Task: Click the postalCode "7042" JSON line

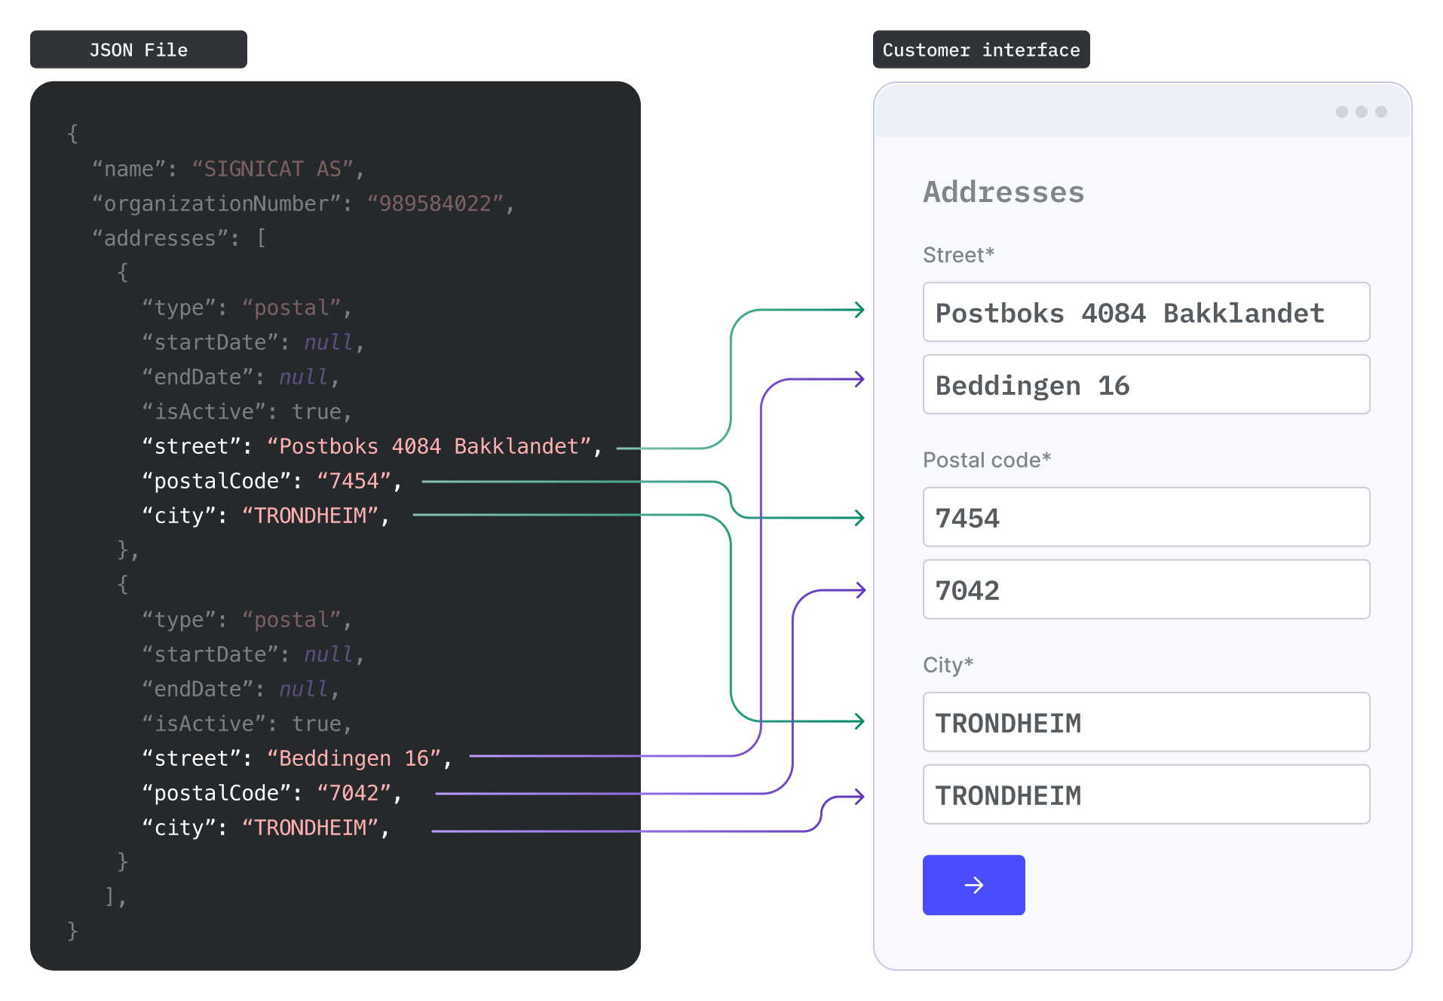Action: click(x=272, y=793)
